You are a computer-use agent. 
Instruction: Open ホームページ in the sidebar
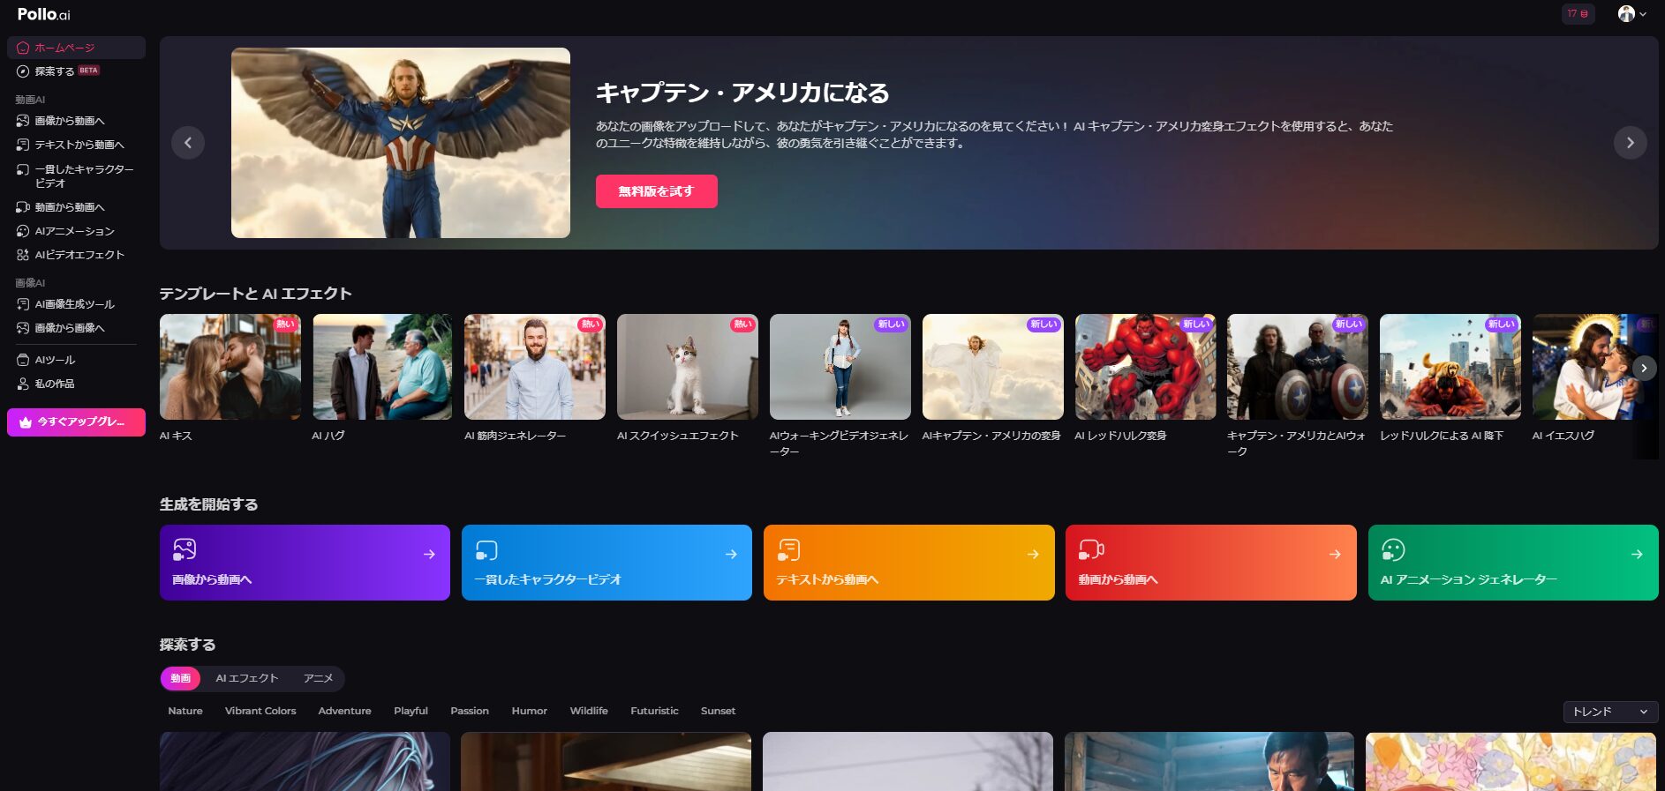click(76, 48)
